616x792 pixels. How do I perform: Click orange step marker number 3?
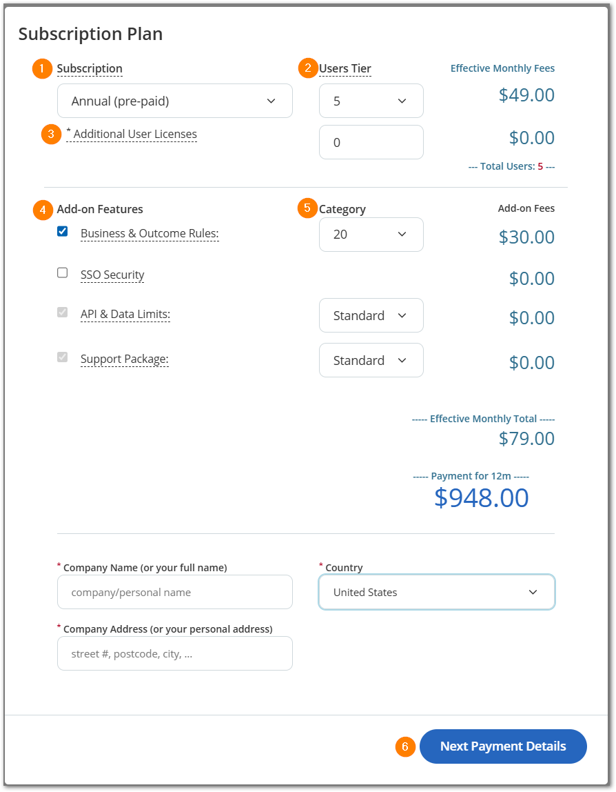[x=51, y=134]
